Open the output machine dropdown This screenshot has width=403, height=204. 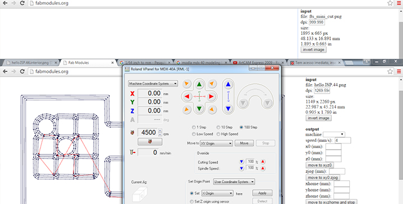coord(334,134)
